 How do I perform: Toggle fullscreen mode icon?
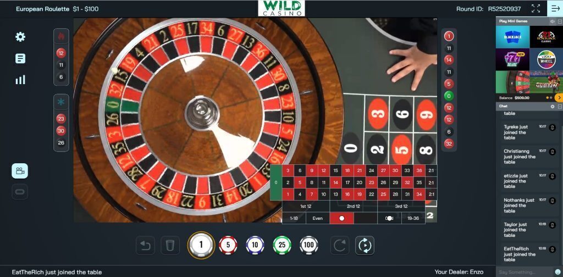(536, 9)
